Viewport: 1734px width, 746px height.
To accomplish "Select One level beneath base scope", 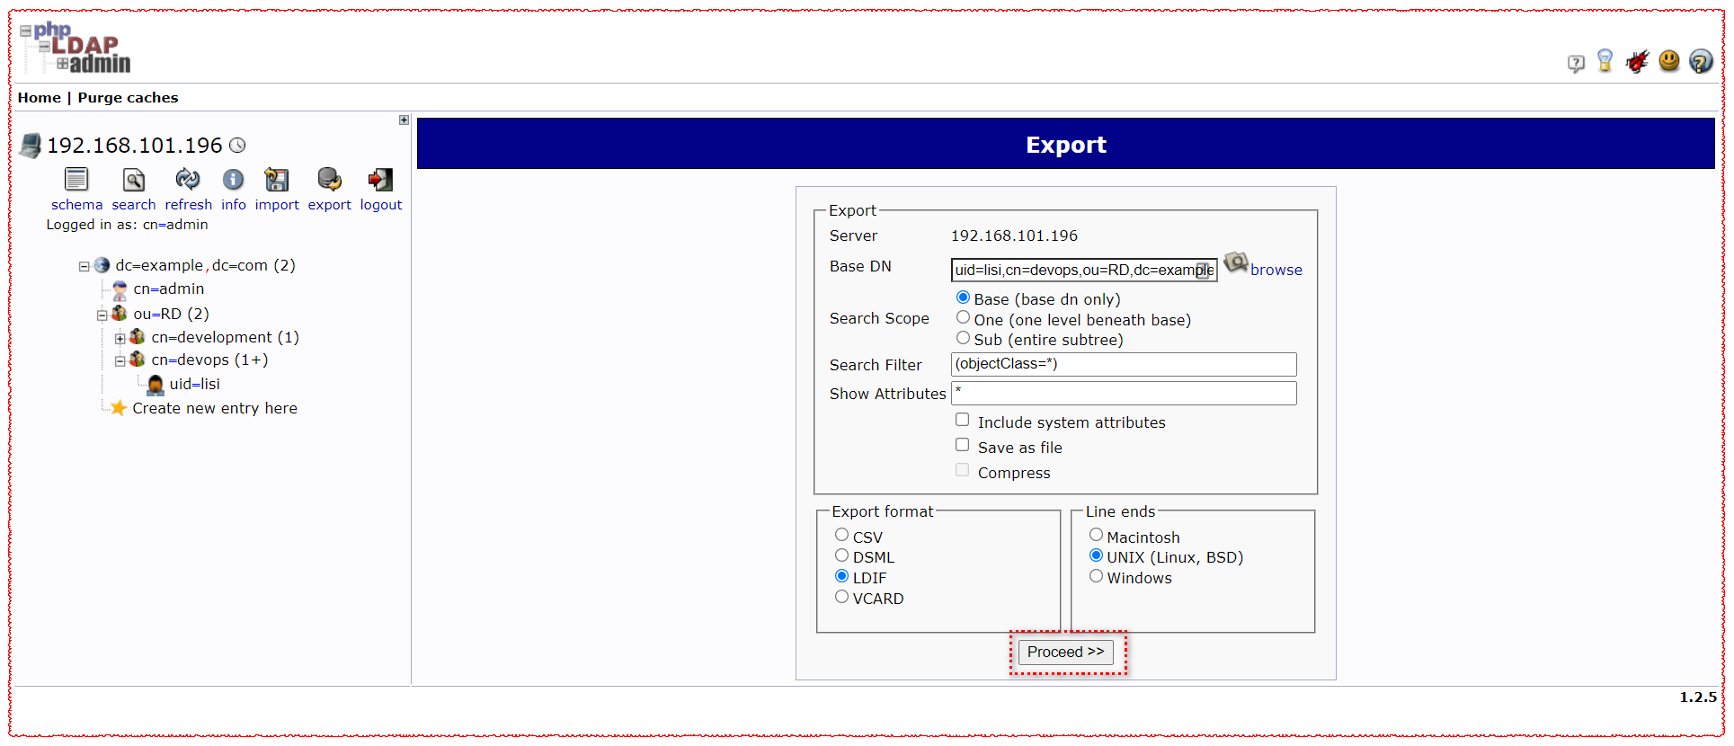I will click(963, 317).
